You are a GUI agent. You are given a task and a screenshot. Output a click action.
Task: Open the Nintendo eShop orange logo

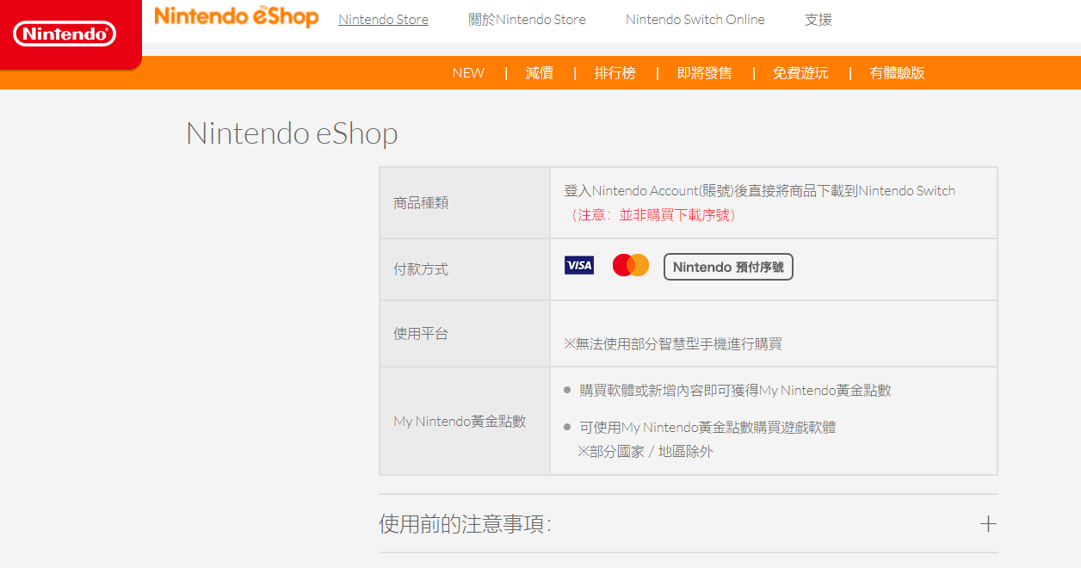tap(237, 16)
